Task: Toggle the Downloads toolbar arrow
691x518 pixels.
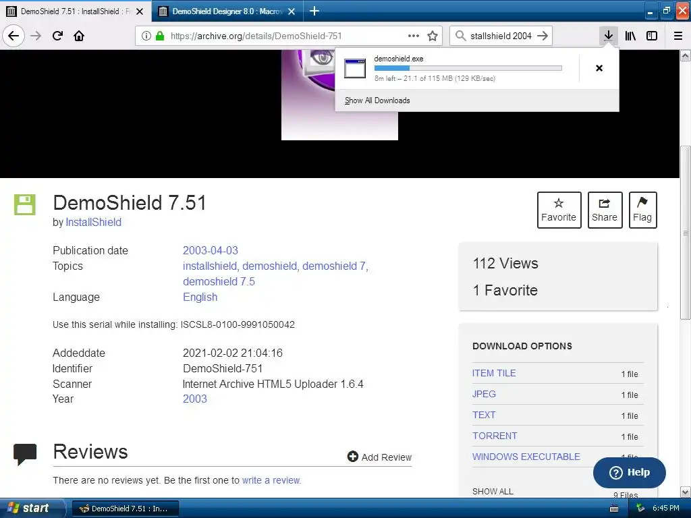Action: click(x=608, y=36)
